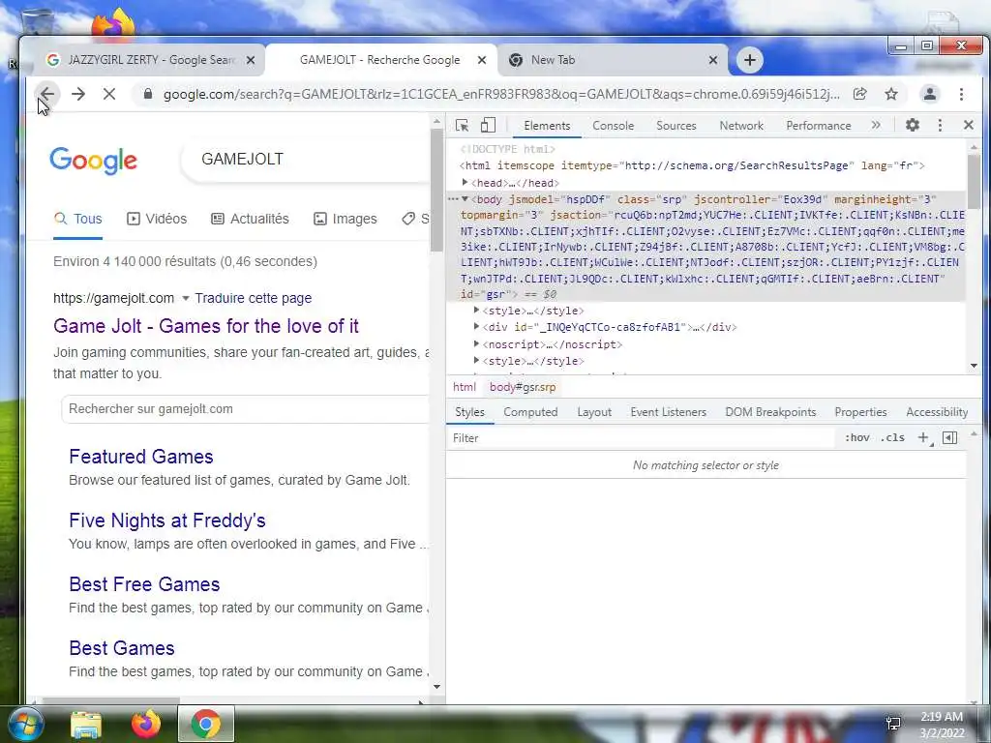
Task: Open the Properties pane
Action: click(x=860, y=412)
